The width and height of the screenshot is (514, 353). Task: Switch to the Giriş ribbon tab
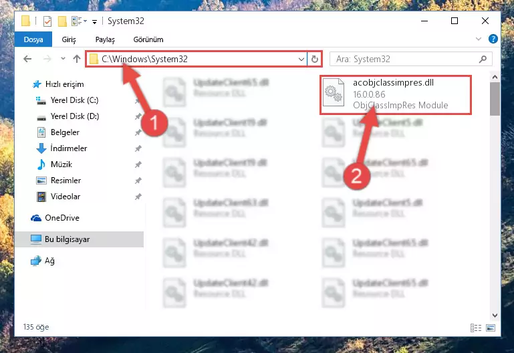click(69, 39)
